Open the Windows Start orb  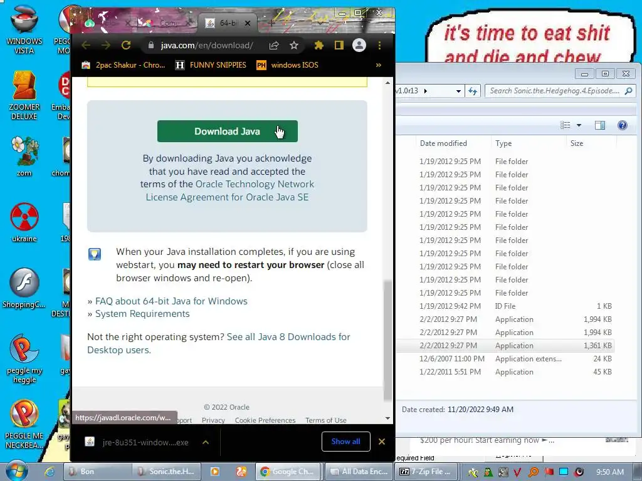pyautogui.click(x=16, y=471)
